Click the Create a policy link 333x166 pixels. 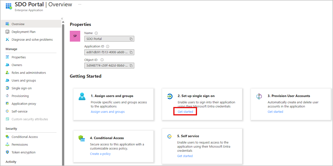(100, 154)
